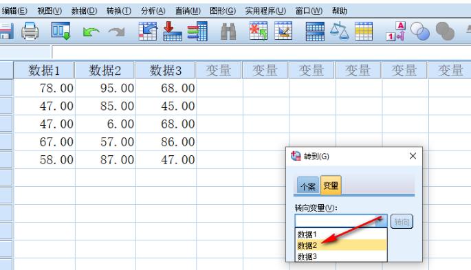
Task: Click cell value 67.00
Action: click(x=44, y=142)
